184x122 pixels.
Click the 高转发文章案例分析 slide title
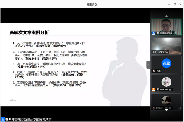[29, 32]
